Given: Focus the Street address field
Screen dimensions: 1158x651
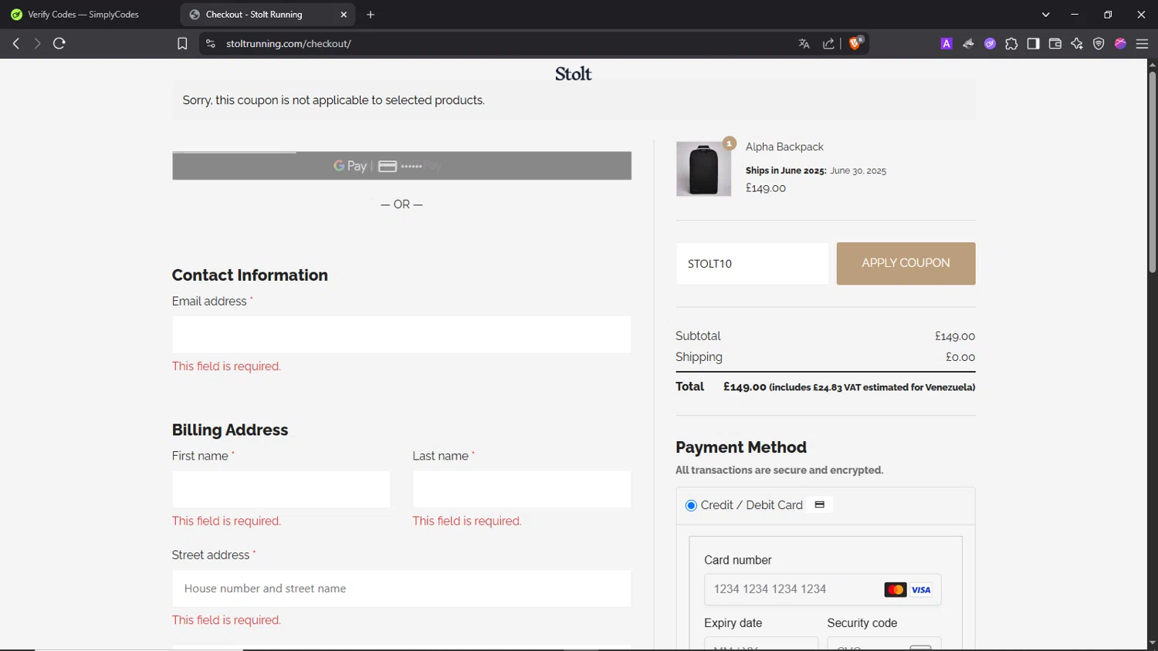Looking at the screenshot, I should (401, 589).
